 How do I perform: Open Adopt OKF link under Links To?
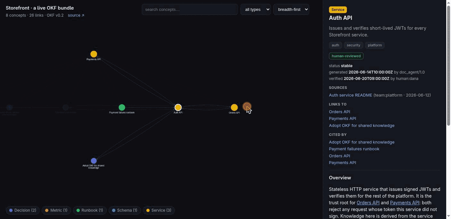(x=362, y=125)
